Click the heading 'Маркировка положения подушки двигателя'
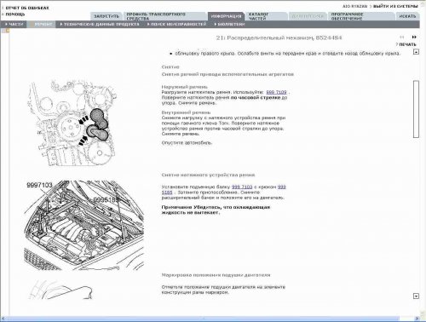The height and width of the screenshot is (322, 426). (216, 275)
